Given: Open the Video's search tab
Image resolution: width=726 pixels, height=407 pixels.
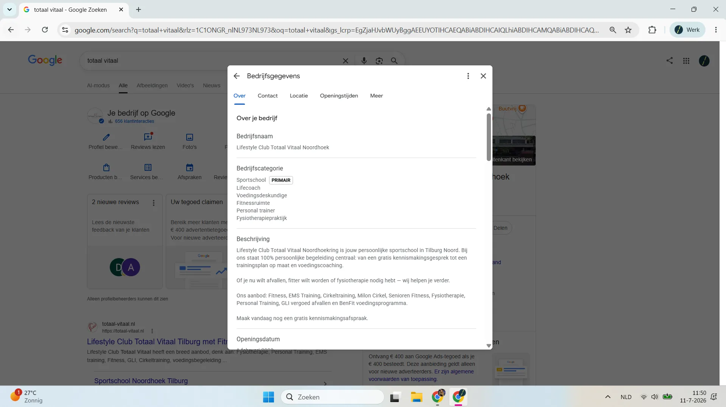Looking at the screenshot, I should (x=185, y=85).
